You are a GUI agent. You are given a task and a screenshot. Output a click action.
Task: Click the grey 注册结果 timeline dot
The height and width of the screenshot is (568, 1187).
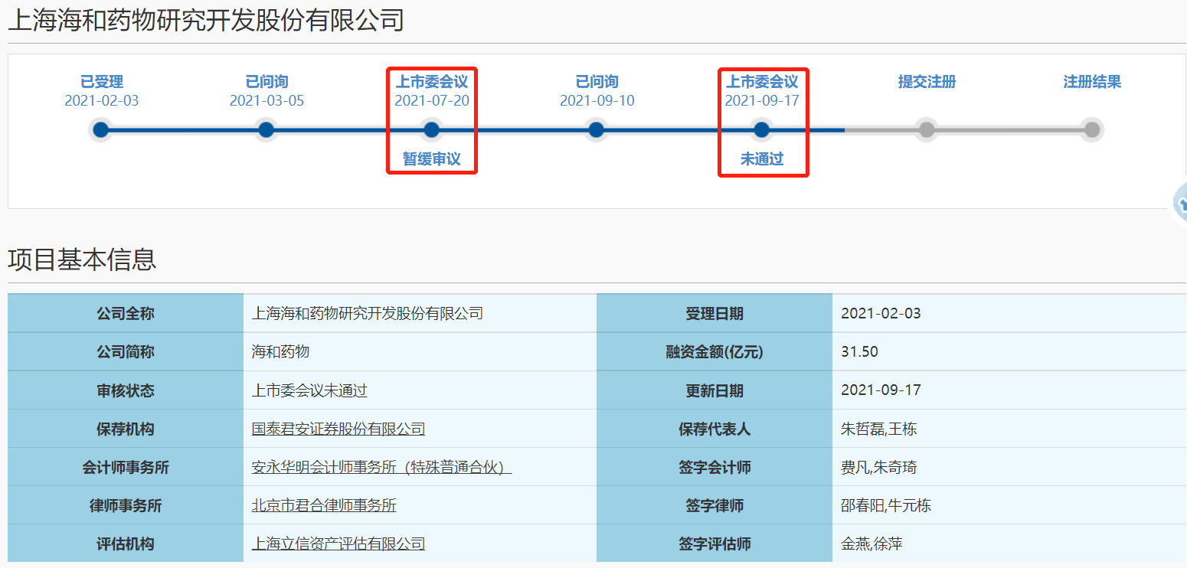click(1092, 130)
